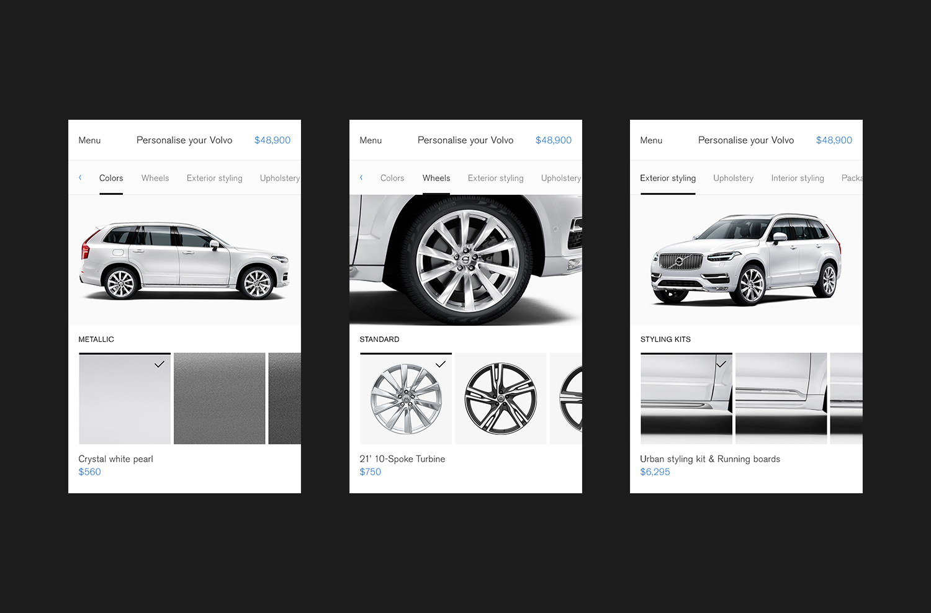Viewport: 931px width, 613px height.
Task: Click $48,900 total price in Wheels screen
Action: 554,140
